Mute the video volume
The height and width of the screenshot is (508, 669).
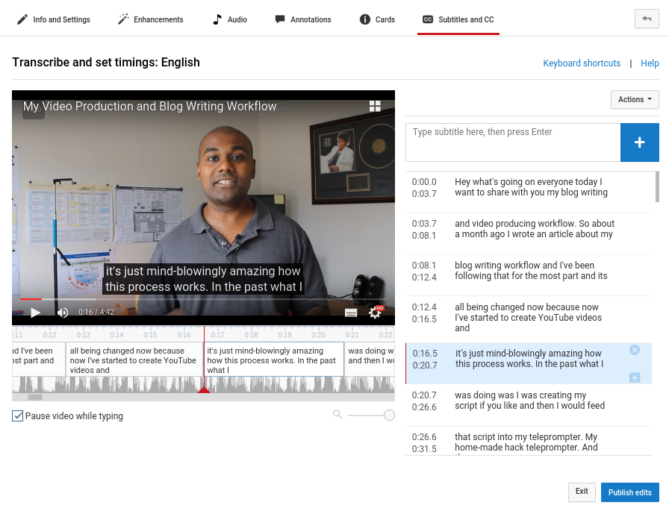63,312
